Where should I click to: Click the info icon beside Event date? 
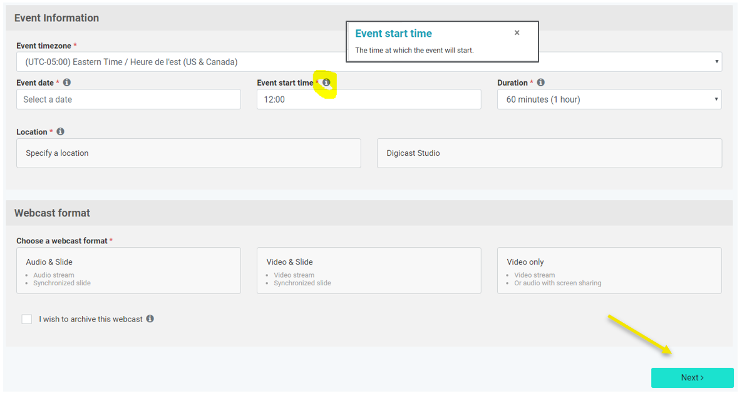[67, 83]
